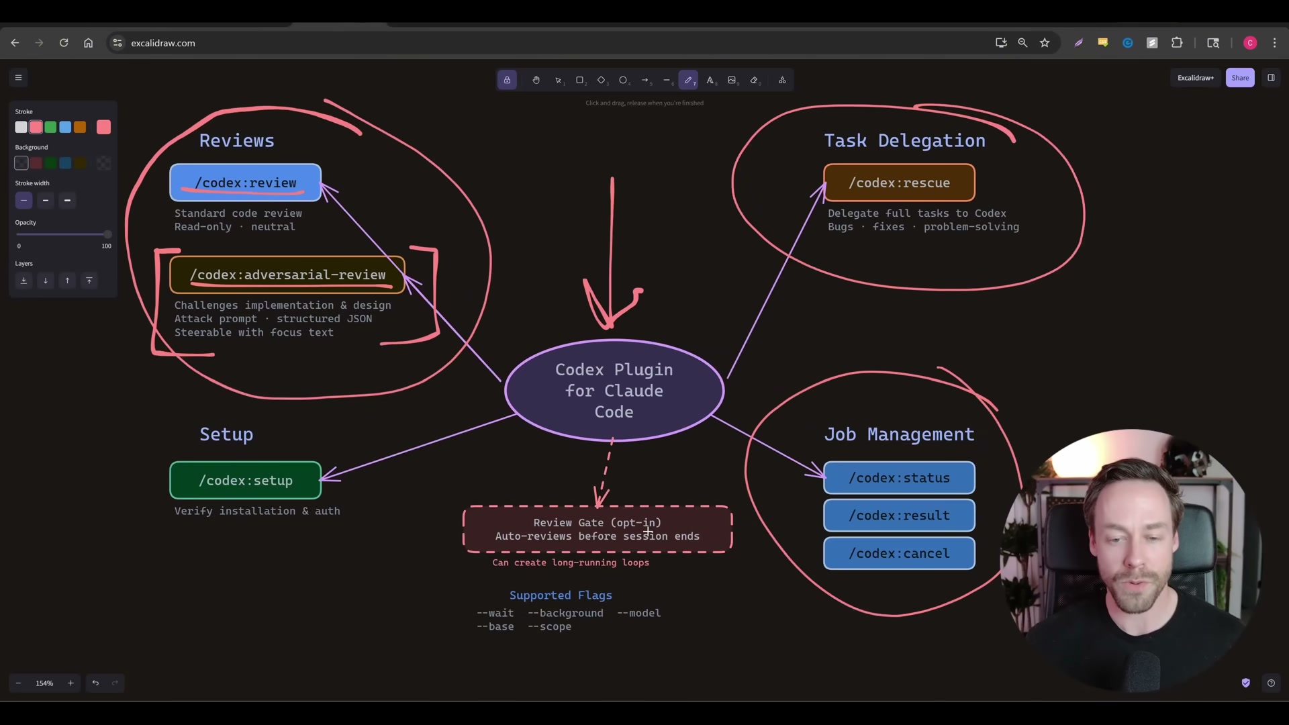Reload the page in browser

tap(64, 43)
